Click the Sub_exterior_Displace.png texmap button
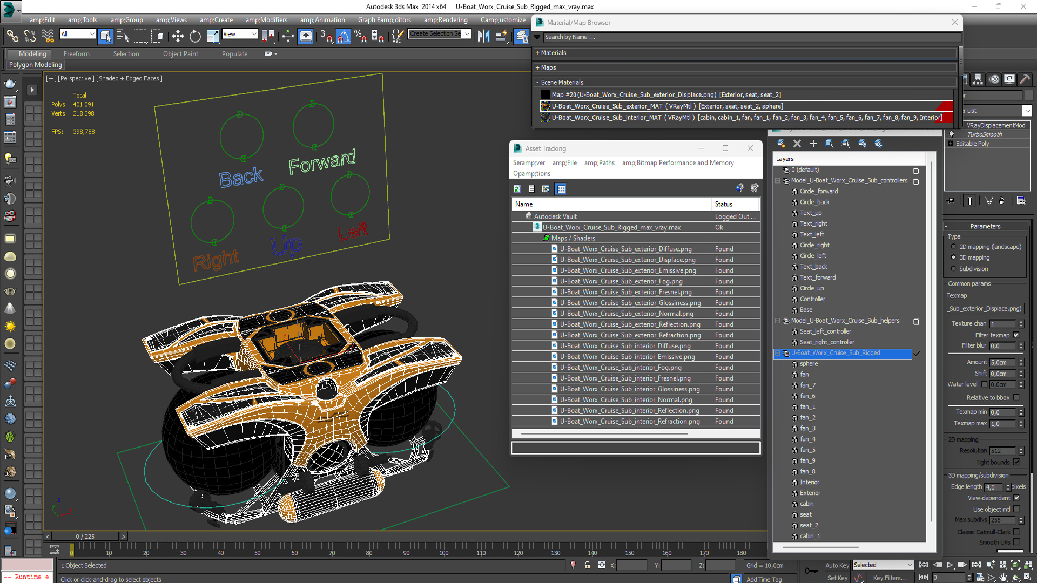Screen dimensions: 1037x583 tap(986, 309)
